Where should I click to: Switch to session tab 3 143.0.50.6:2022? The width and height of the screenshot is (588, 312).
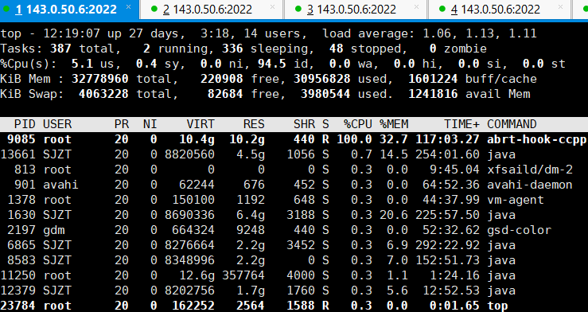tap(356, 10)
